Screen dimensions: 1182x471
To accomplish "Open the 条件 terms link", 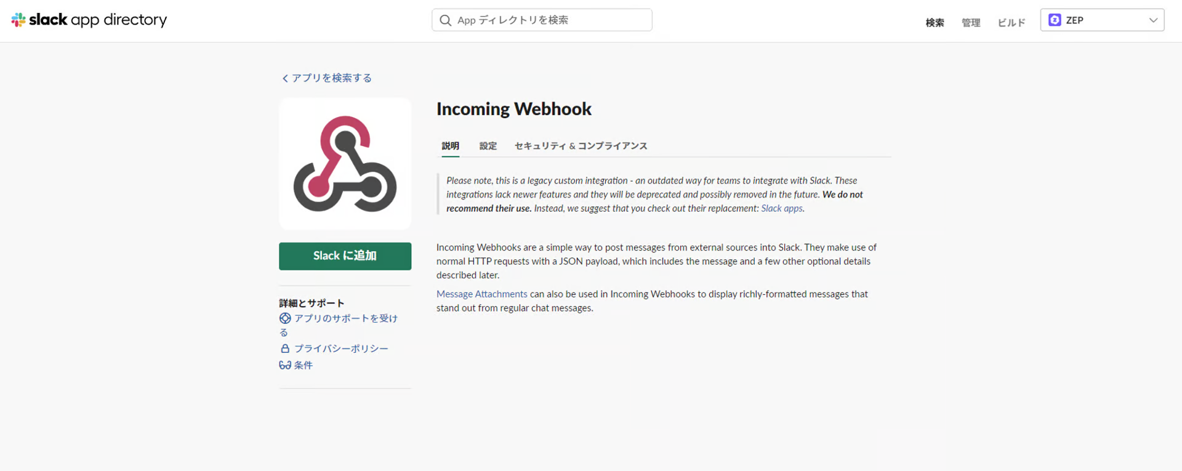I will click(x=303, y=365).
